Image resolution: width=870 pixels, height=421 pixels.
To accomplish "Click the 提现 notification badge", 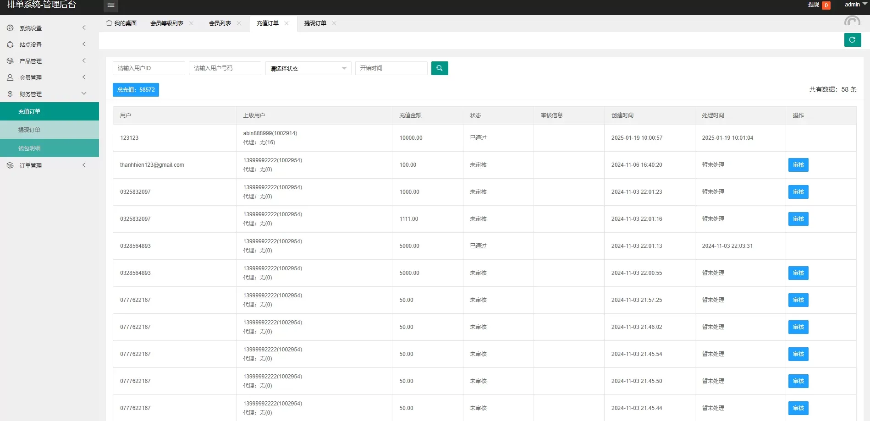I will [x=826, y=5].
